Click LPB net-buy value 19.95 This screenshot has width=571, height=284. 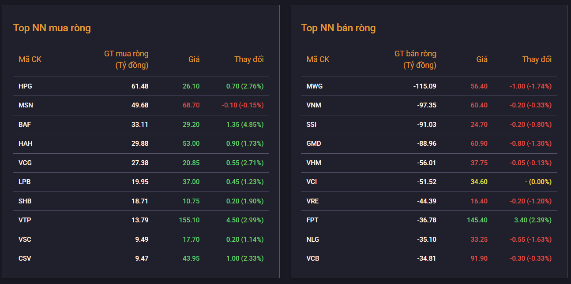click(x=140, y=182)
